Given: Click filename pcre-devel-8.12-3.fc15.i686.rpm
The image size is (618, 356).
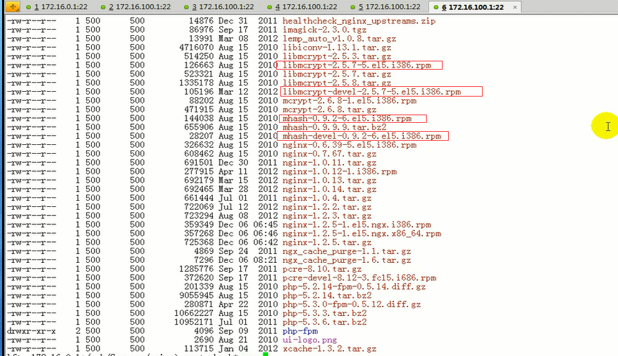Looking at the screenshot, I should click(x=359, y=277).
